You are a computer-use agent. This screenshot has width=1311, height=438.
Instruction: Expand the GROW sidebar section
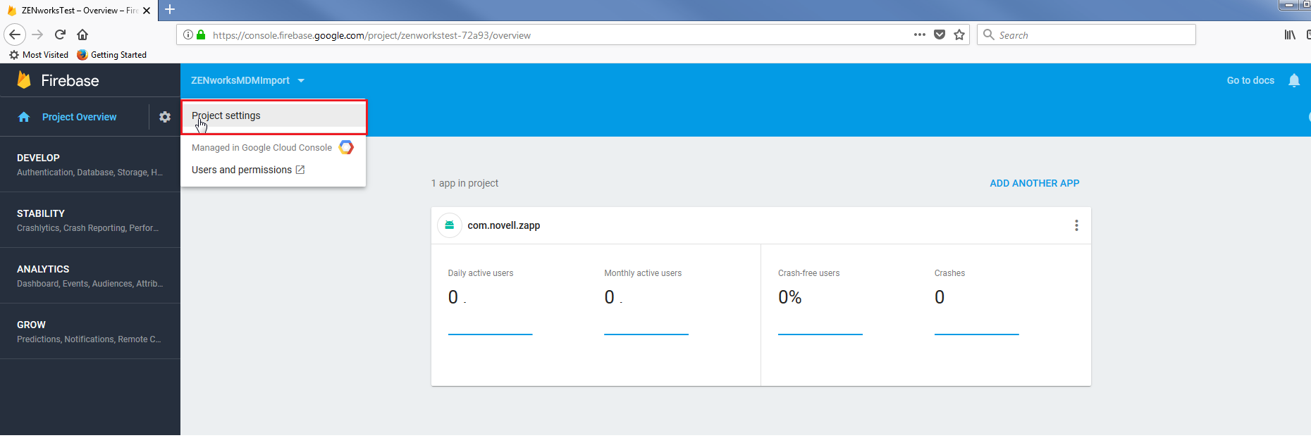(90, 331)
